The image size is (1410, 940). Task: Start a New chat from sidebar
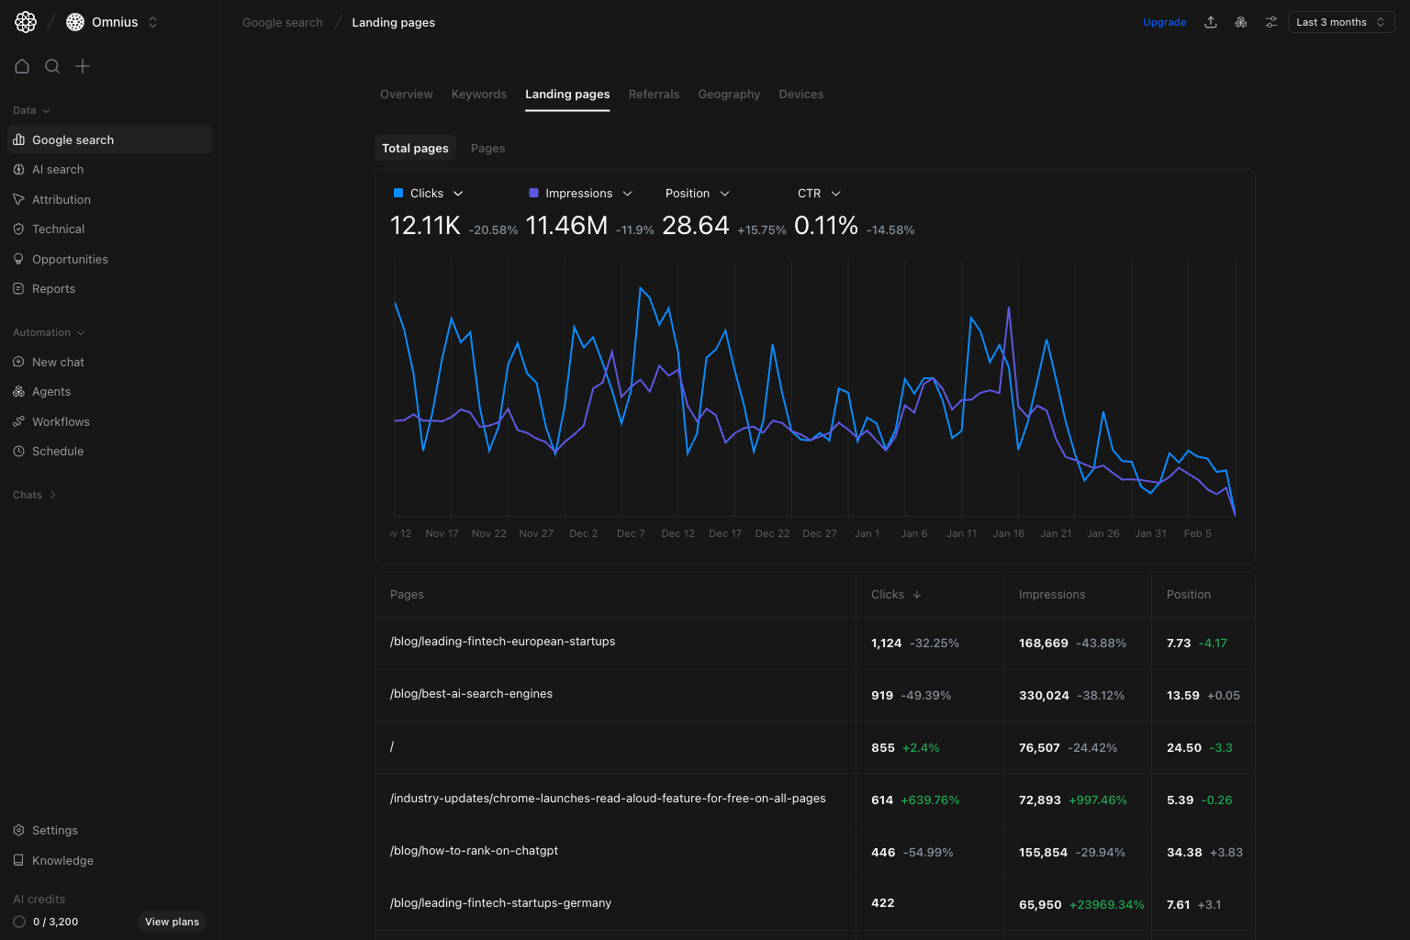tap(59, 362)
